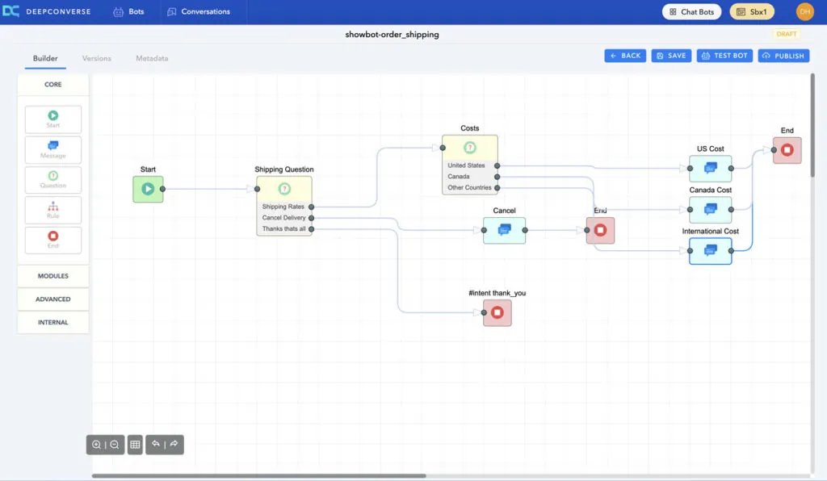Redo the last canvas change

click(x=174, y=445)
